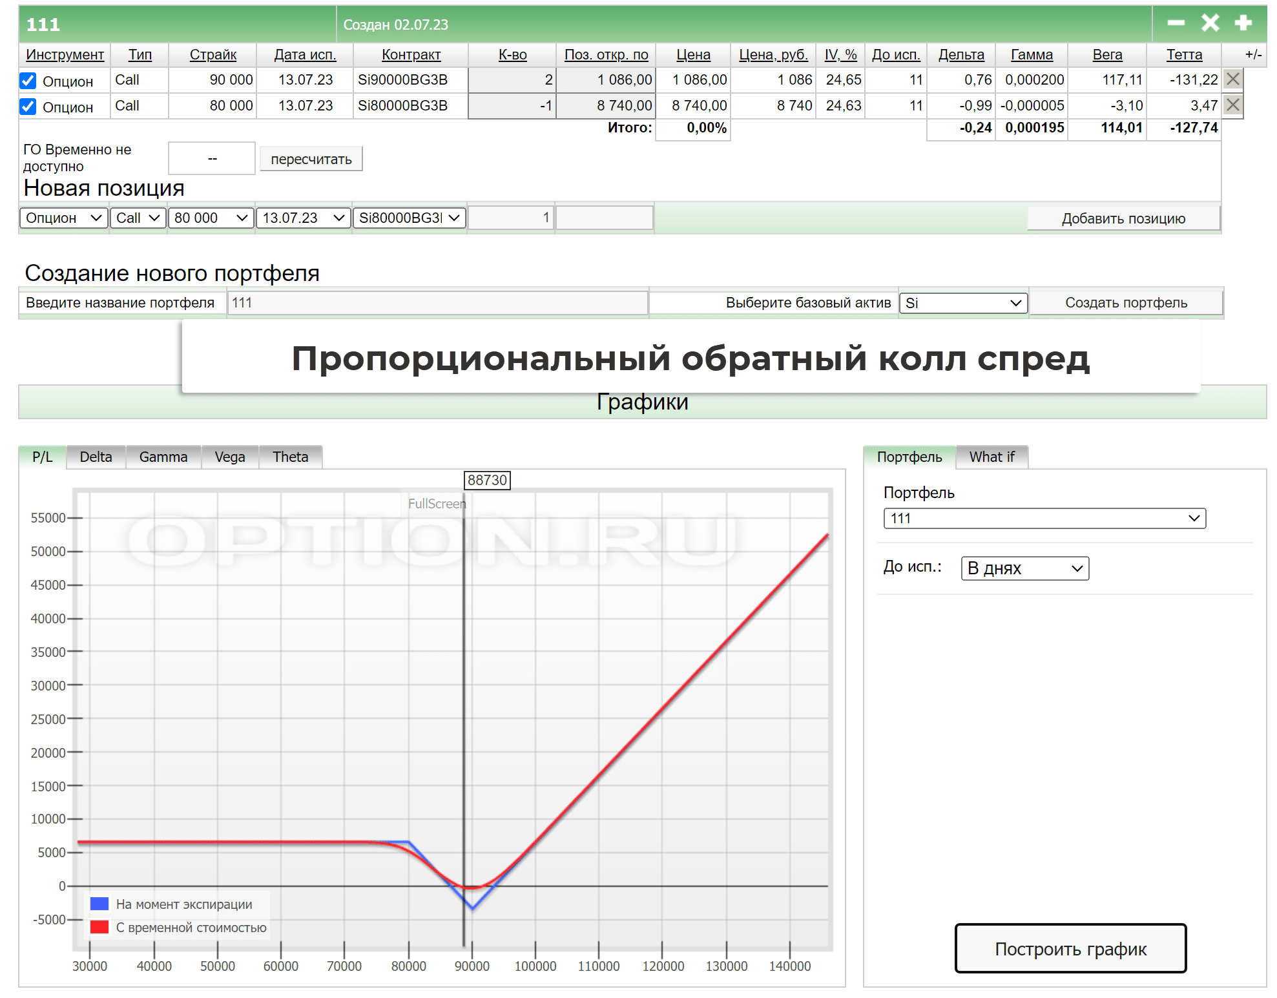This screenshot has height=998, width=1277.
Task: Delete the 90 000 strike option row
Action: (1232, 79)
